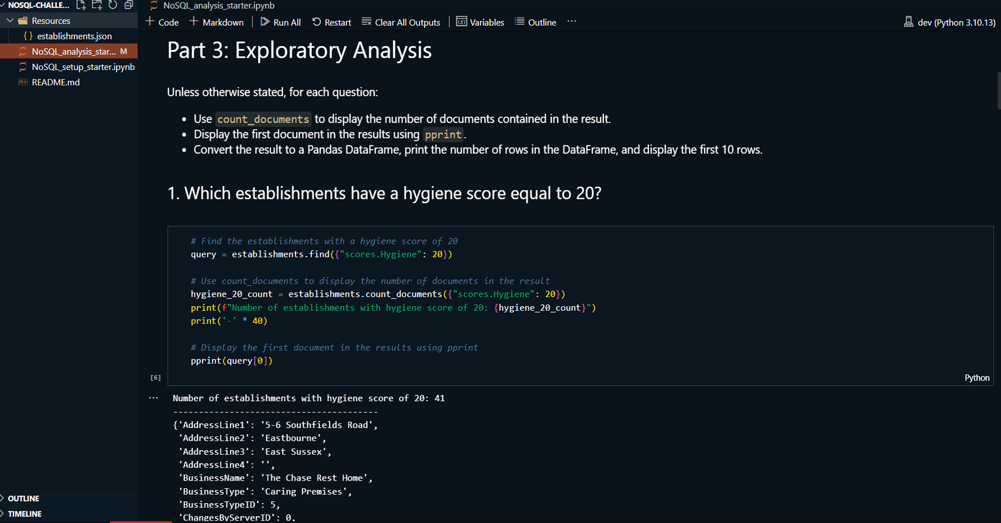
Task: Expand the TIMELINE section
Action: pos(25,514)
